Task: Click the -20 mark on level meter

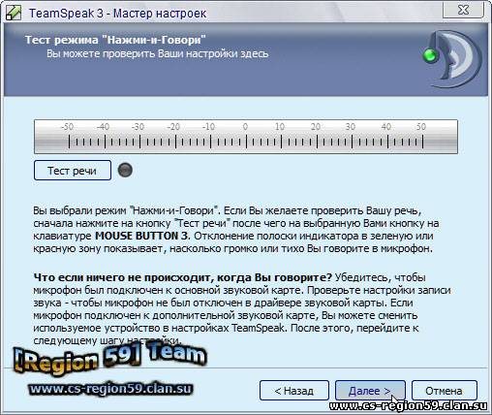Action: pyautogui.click(x=173, y=127)
